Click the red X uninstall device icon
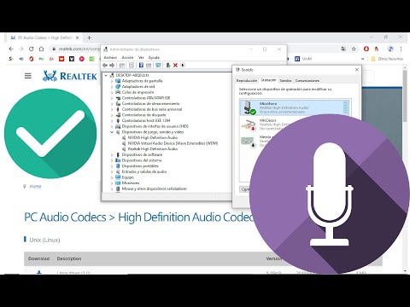The height and width of the screenshot is (307, 410). tap(175, 65)
